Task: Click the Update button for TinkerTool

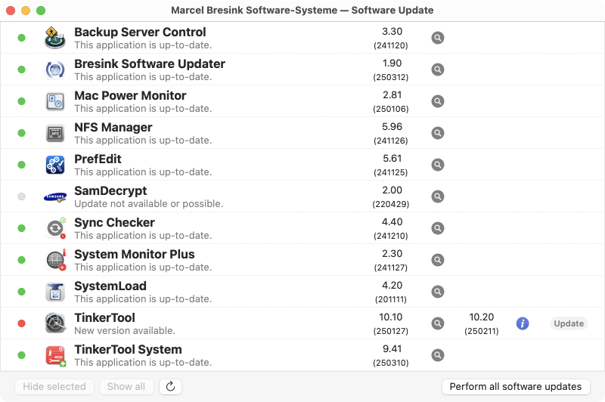Action: click(x=569, y=323)
